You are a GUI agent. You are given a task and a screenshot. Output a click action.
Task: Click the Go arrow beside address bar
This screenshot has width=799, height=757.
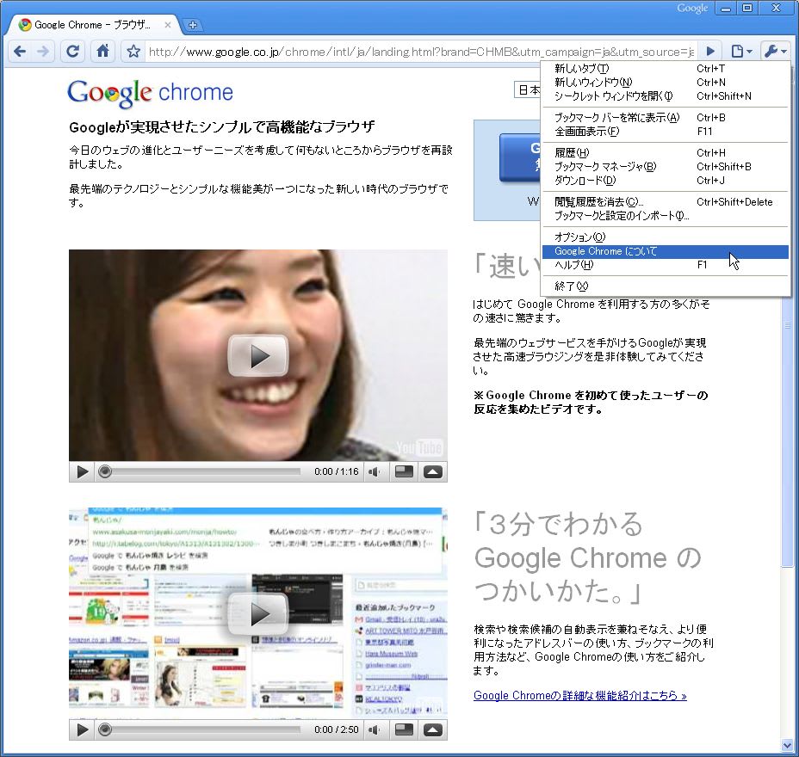(x=710, y=52)
